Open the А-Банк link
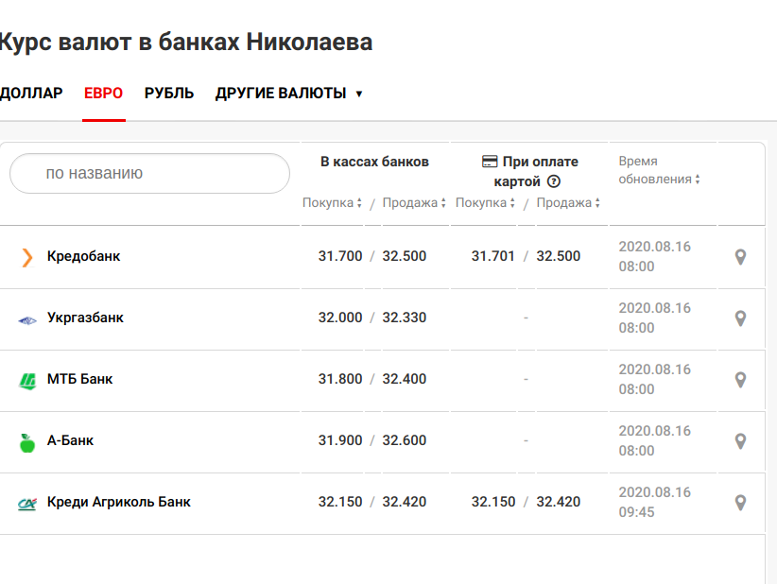This screenshot has width=777, height=584. (x=70, y=440)
